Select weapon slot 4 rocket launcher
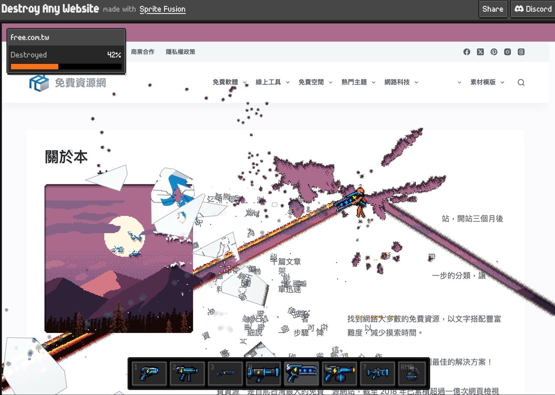 coord(263,373)
